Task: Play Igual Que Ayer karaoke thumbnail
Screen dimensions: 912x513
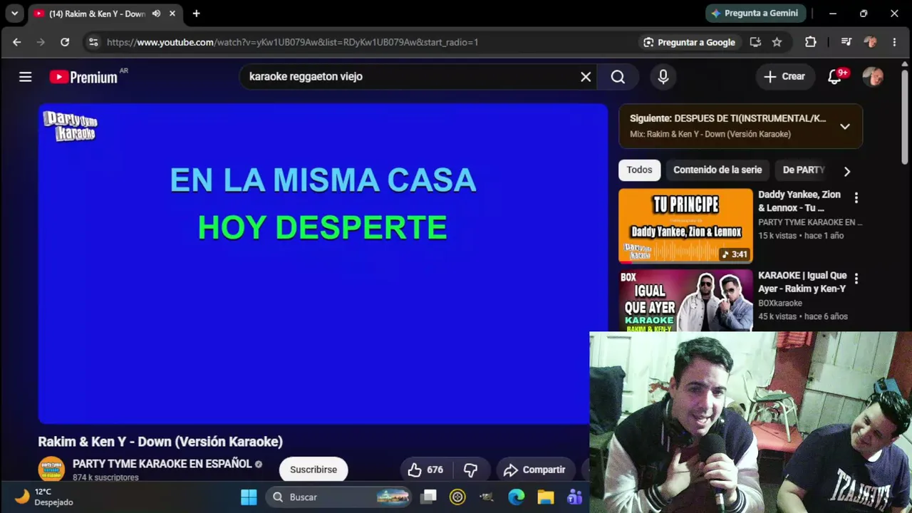Action: coord(685,300)
